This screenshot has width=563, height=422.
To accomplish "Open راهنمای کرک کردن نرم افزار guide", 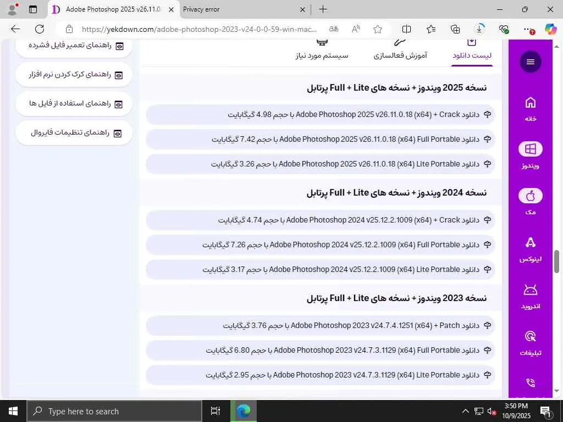I will tap(74, 75).
